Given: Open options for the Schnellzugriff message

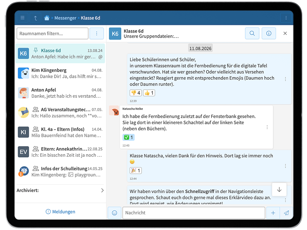Looking at the screenshot, I should coord(285,200).
